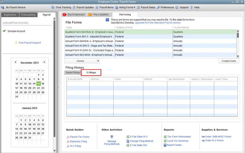Open the Manage Filing Methods icon

click(112, 137)
